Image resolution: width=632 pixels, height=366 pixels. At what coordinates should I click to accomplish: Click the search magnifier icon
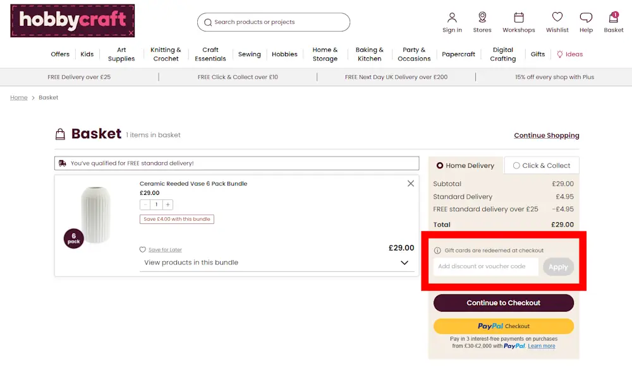[x=208, y=22]
